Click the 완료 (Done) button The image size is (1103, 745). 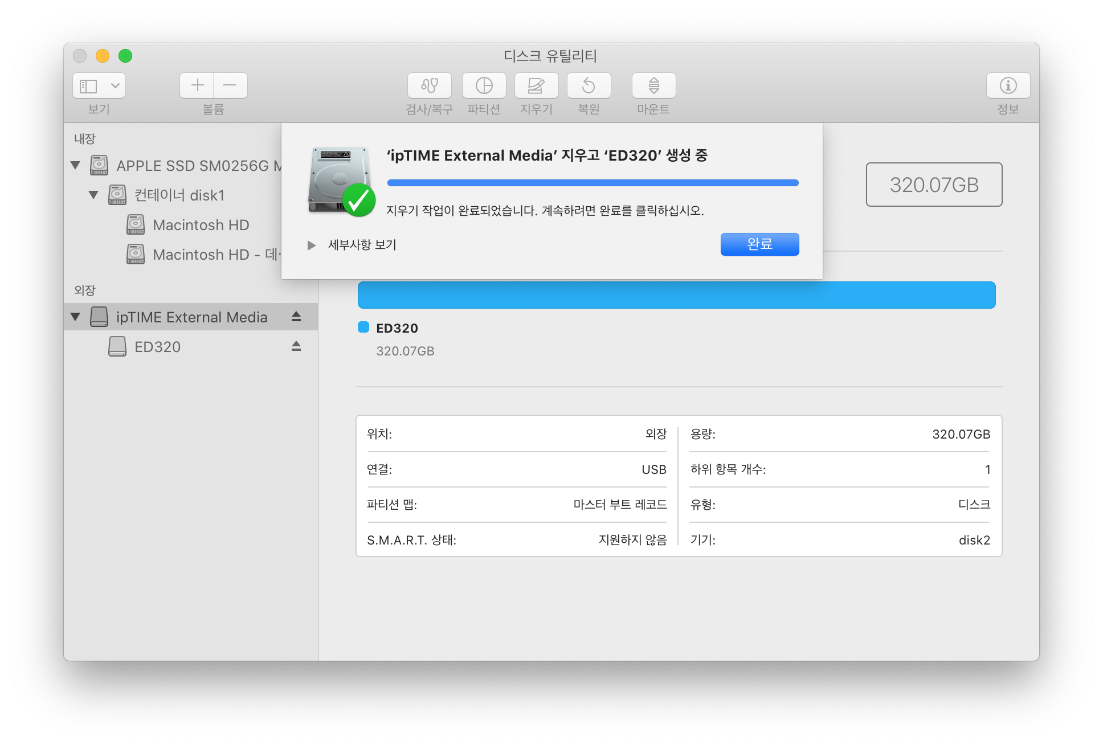pos(759,244)
